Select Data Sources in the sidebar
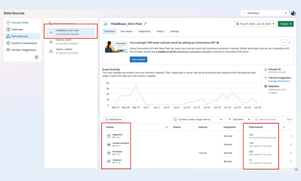 pyautogui.click(x=22, y=36)
